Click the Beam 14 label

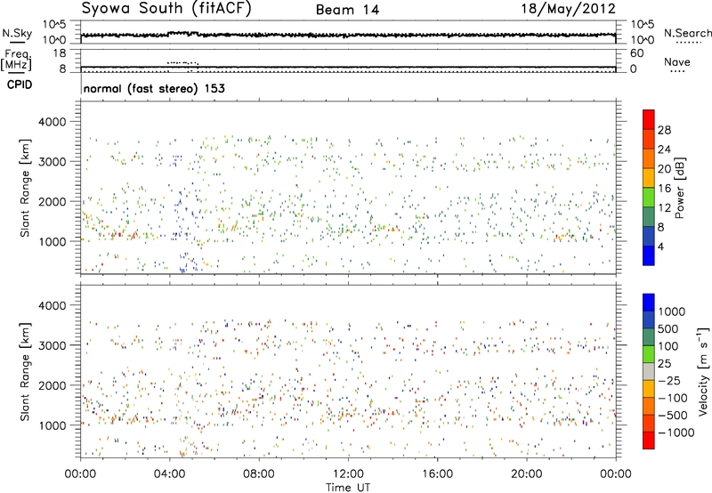click(x=347, y=10)
